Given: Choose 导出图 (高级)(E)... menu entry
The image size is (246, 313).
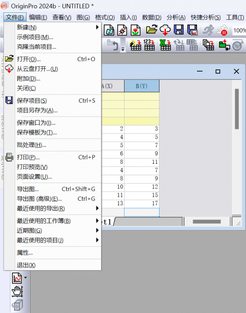Looking at the screenshot, I should point(58,199).
